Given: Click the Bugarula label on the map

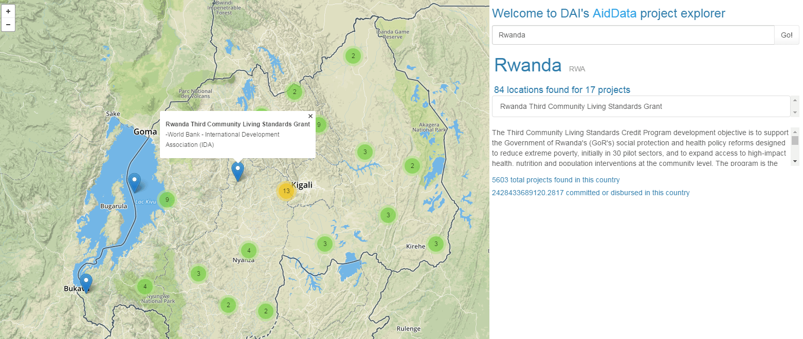Looking at the screenshot, I should 114,206.
